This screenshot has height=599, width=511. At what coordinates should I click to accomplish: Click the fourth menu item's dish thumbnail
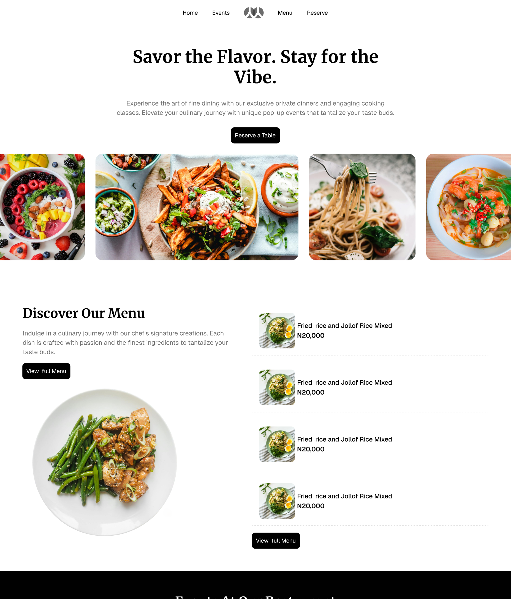click(x=277, y=501)
